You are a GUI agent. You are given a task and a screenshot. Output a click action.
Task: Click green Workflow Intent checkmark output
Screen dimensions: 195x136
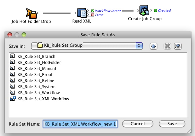point(93,11)
